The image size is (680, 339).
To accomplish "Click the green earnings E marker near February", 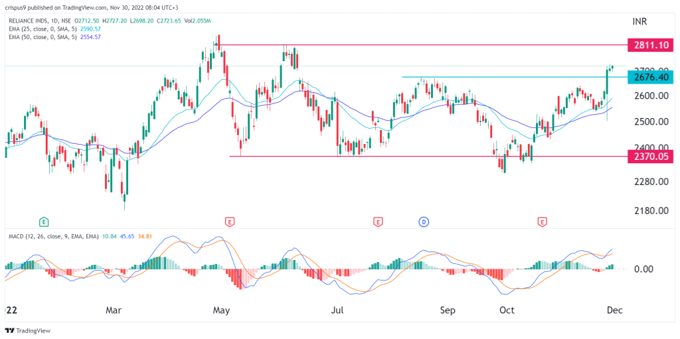I will click(44, 222).
